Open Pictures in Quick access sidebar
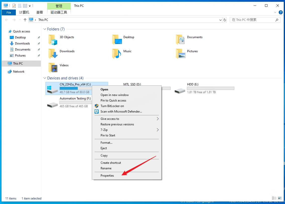Image resolution: width=285 pixels, height=204 pixels. coord(20,55)
